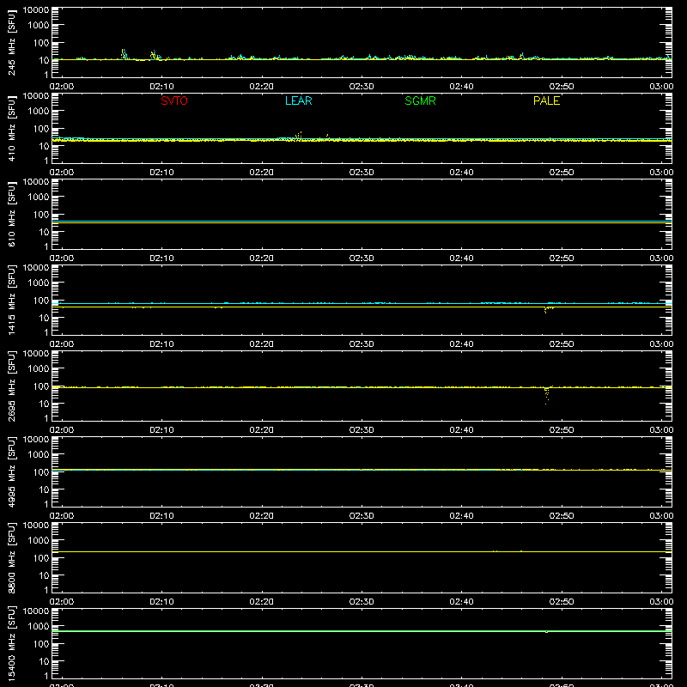
Task: Click the red SVTO station label
Action: 174,100
